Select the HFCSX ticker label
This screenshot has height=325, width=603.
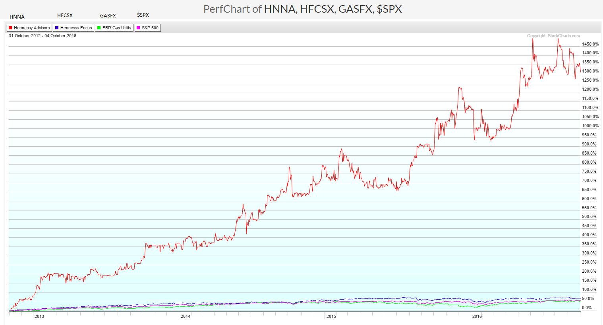(x=65, y=15)
